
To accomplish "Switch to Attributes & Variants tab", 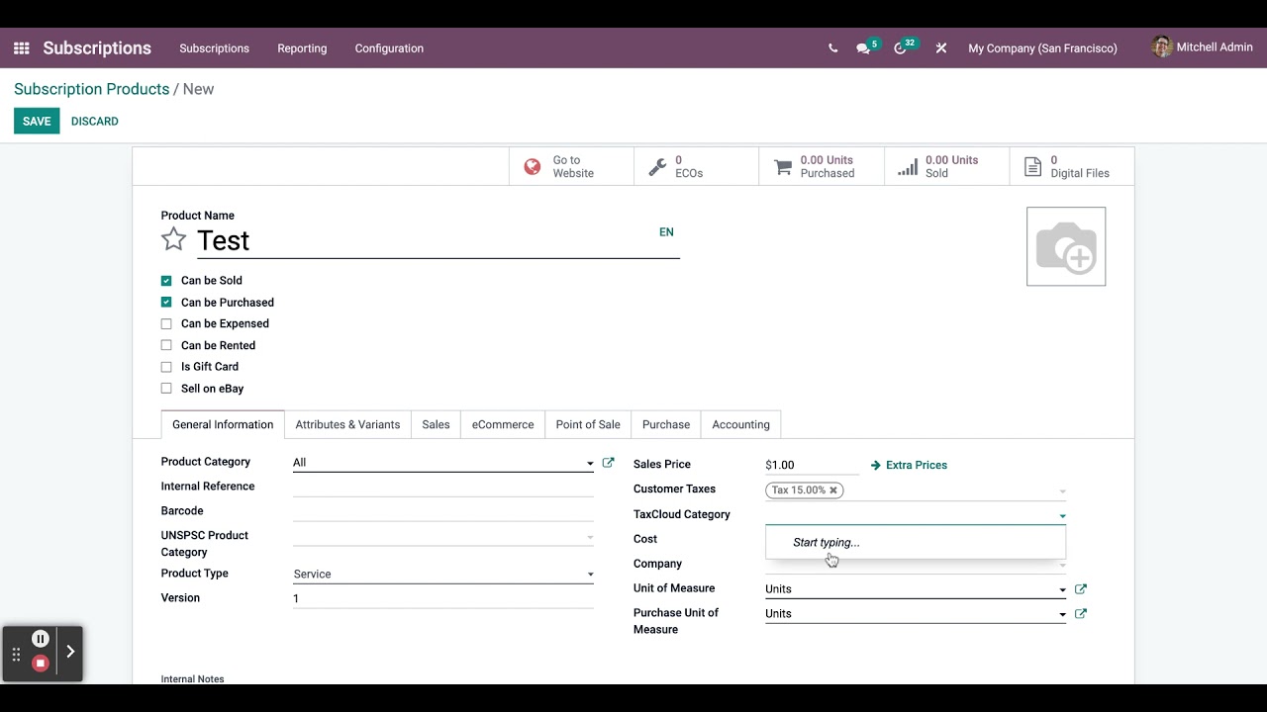I will click(347, 424).
